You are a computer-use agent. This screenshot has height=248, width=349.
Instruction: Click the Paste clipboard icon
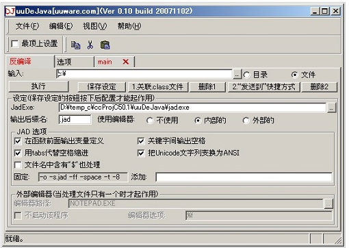105,45
